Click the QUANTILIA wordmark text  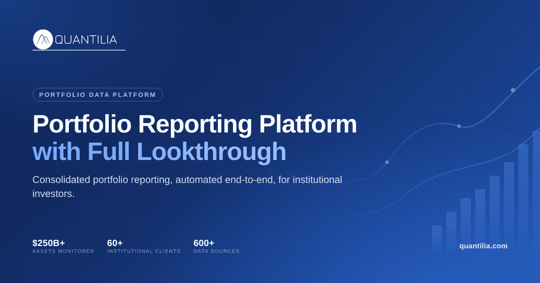(x=85, y=40)
